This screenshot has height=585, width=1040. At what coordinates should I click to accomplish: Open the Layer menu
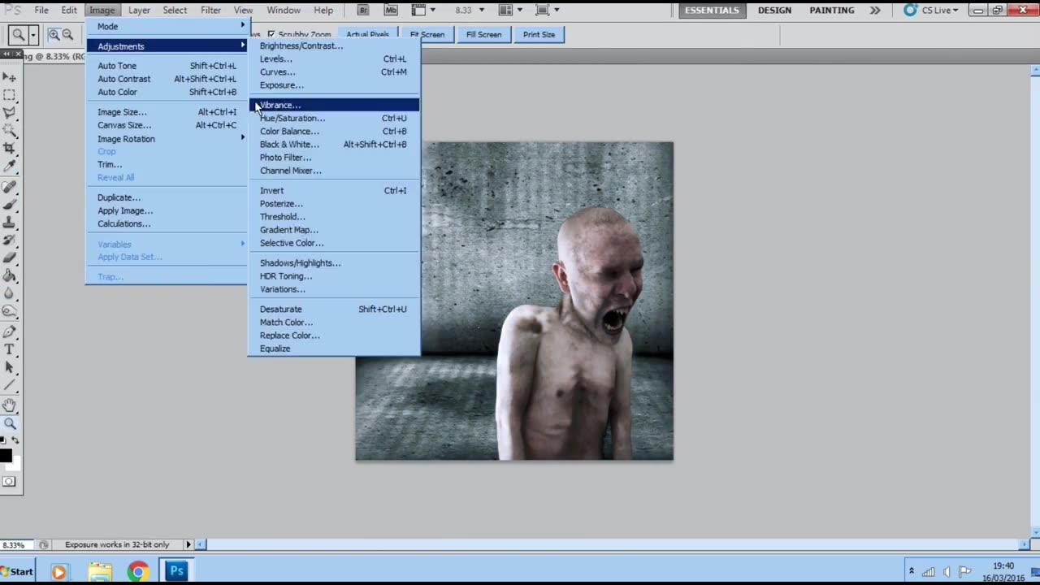point(139,10)
